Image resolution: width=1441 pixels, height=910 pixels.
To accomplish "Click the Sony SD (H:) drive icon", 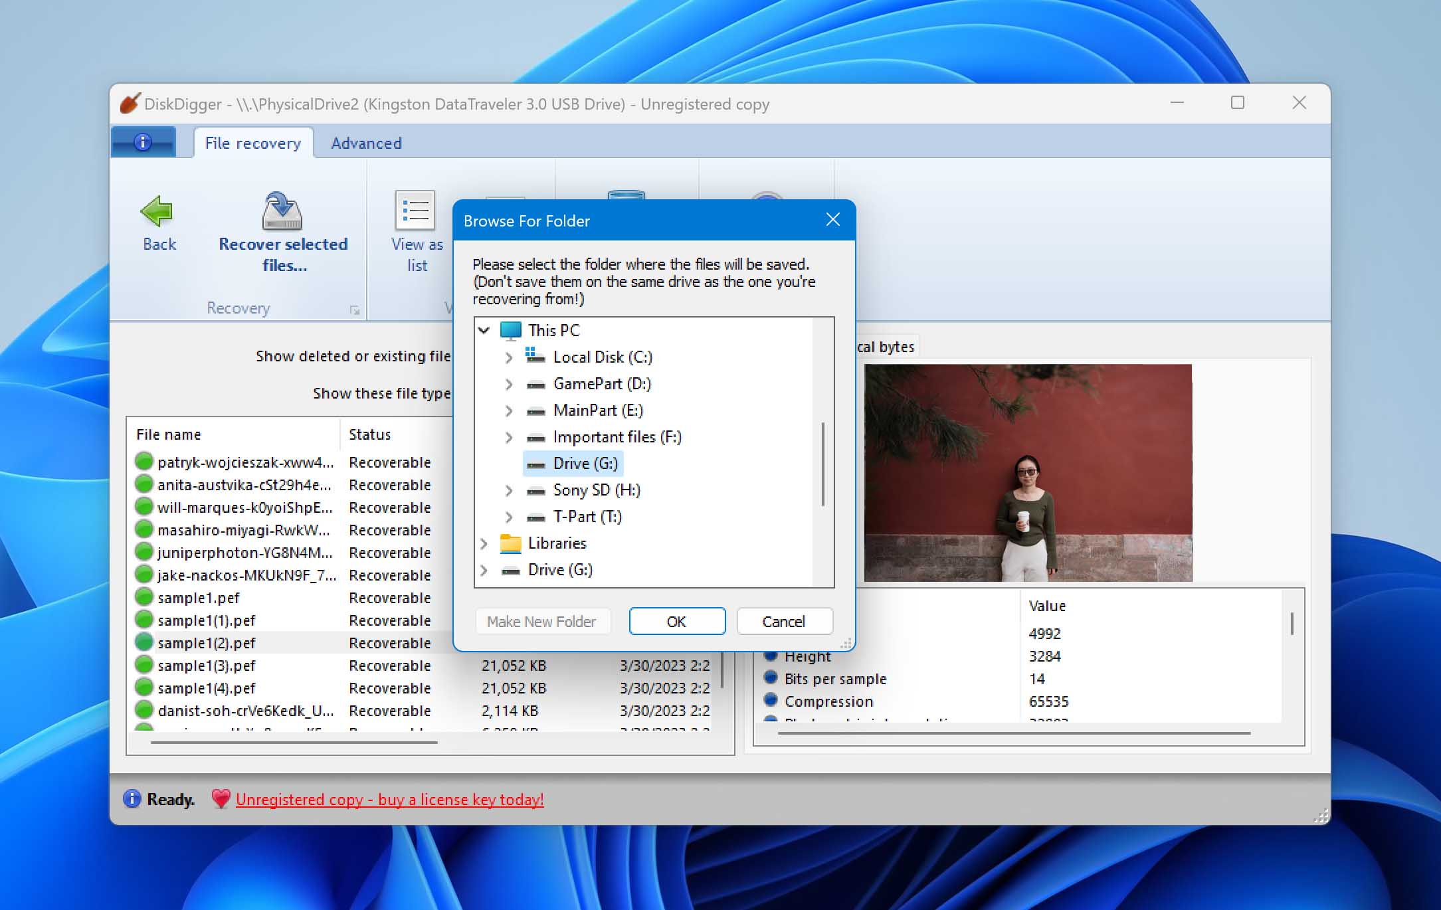I will point(535,491).
